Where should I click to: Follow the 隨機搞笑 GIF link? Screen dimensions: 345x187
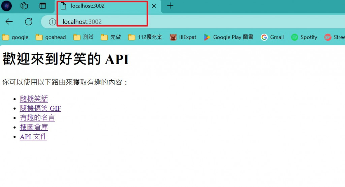click(x=40, y=108)
